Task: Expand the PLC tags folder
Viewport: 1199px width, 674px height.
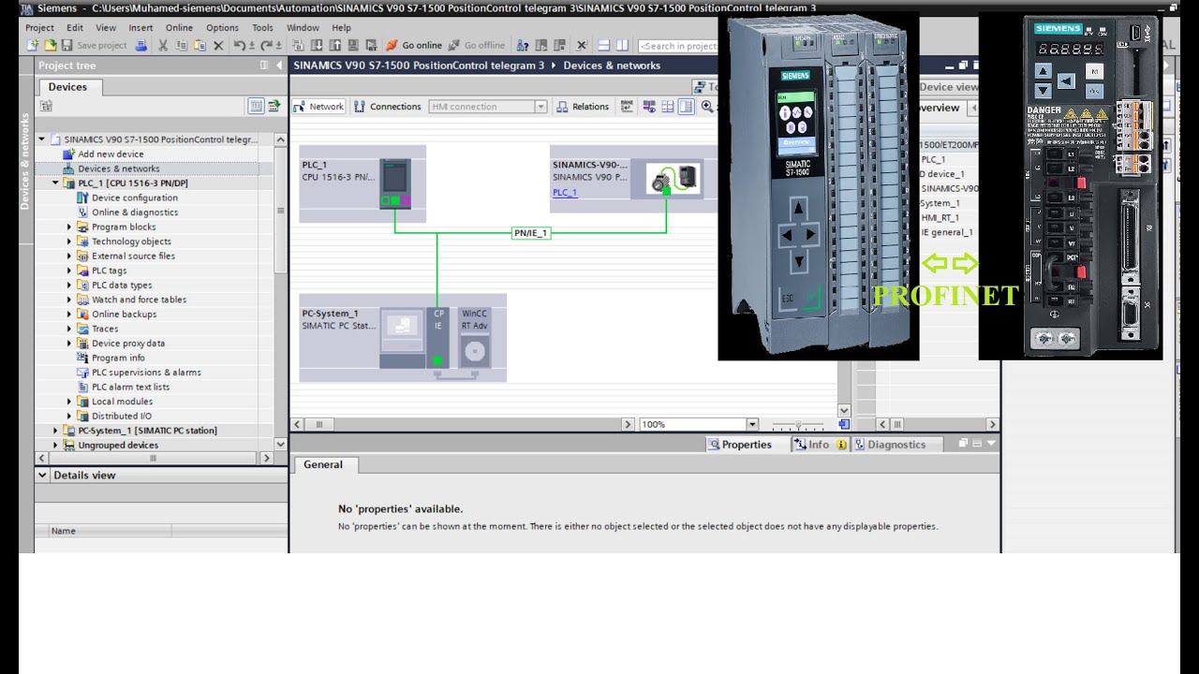Action: click(68, 271)
